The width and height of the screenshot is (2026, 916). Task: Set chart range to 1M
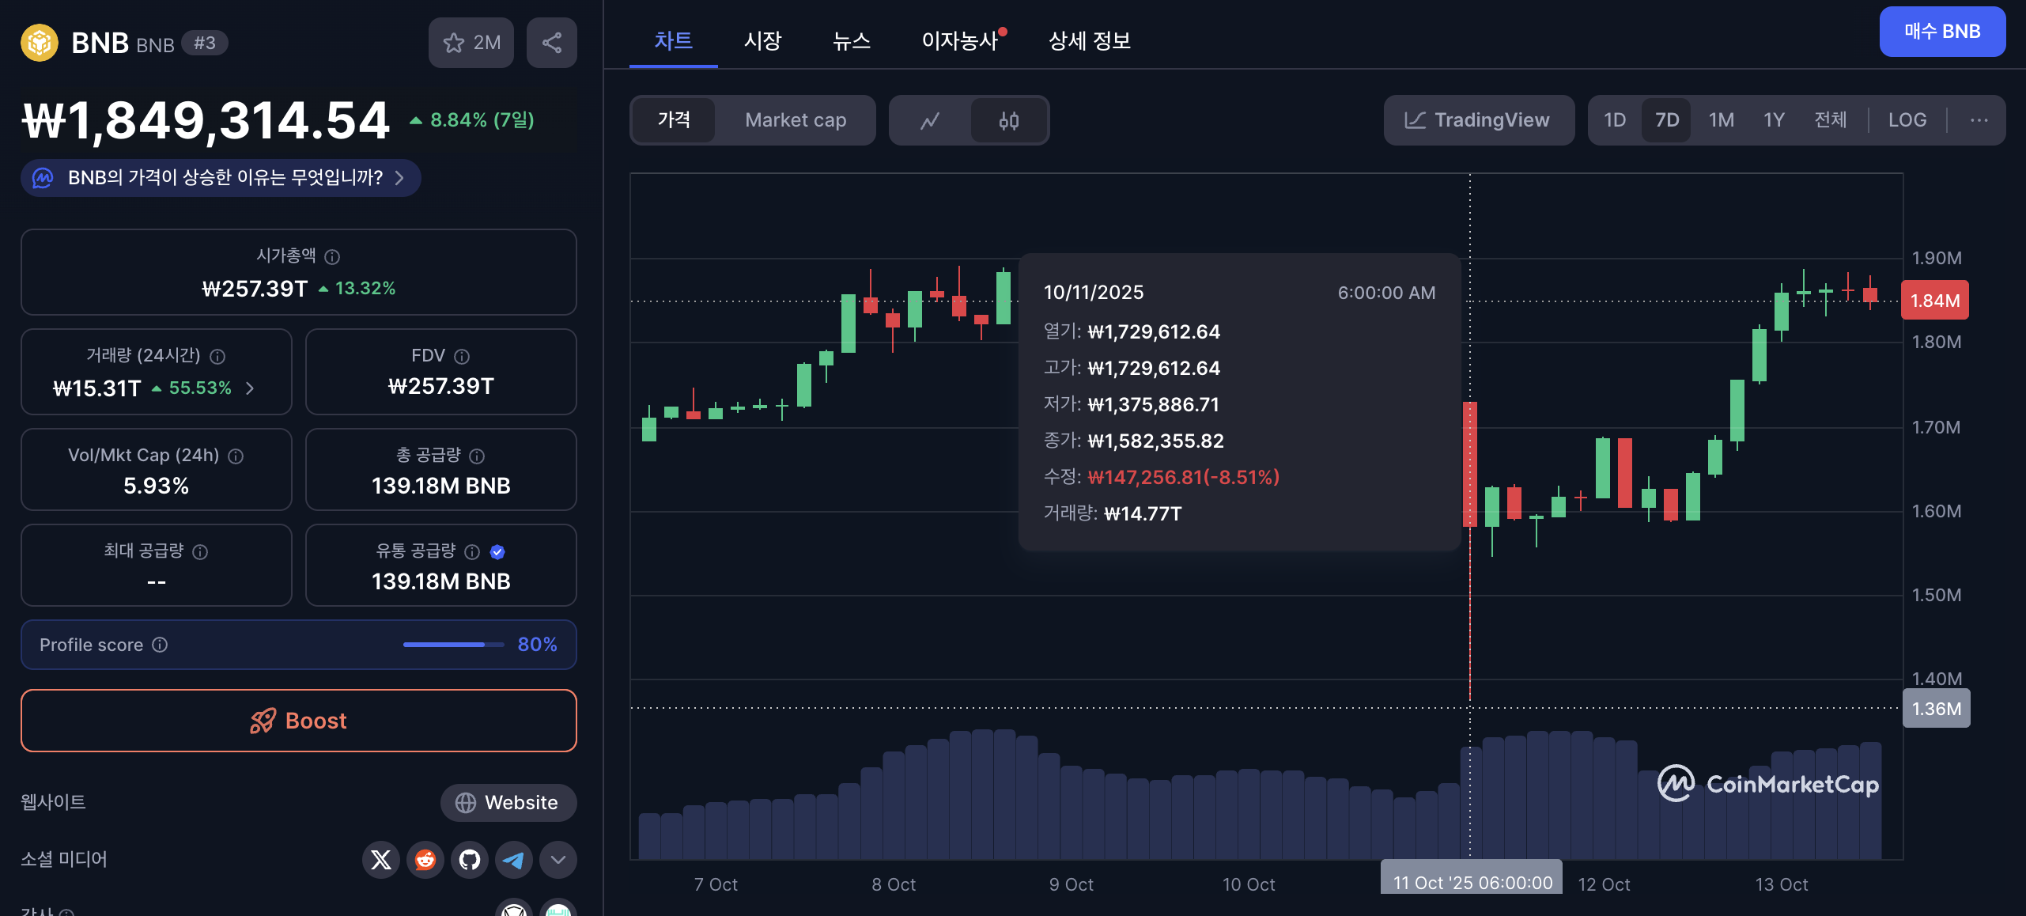[x=1722, y=120]
